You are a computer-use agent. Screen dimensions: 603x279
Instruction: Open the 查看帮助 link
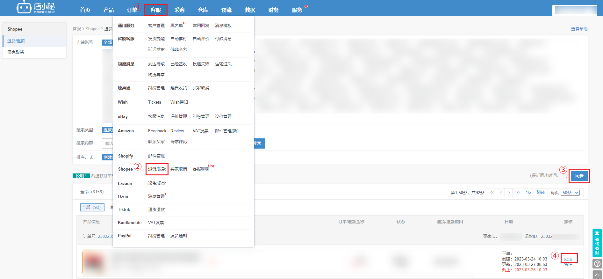click(x=579, y=29)
